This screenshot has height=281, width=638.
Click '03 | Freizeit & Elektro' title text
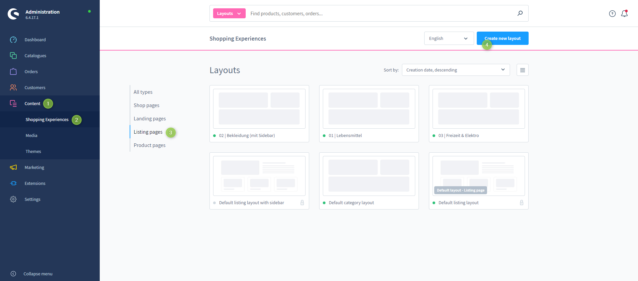tap(458, 135)
